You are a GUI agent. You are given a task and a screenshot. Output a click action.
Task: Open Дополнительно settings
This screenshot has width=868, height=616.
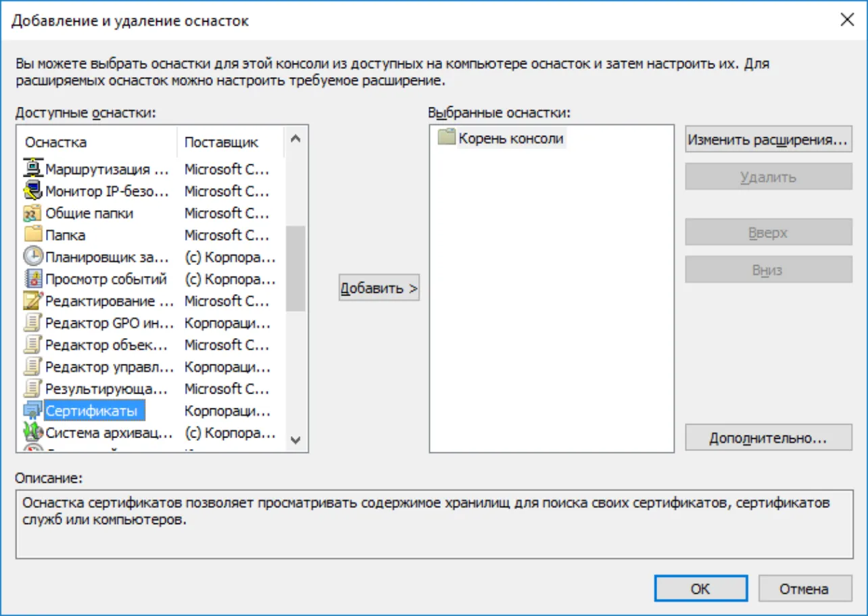769,438
